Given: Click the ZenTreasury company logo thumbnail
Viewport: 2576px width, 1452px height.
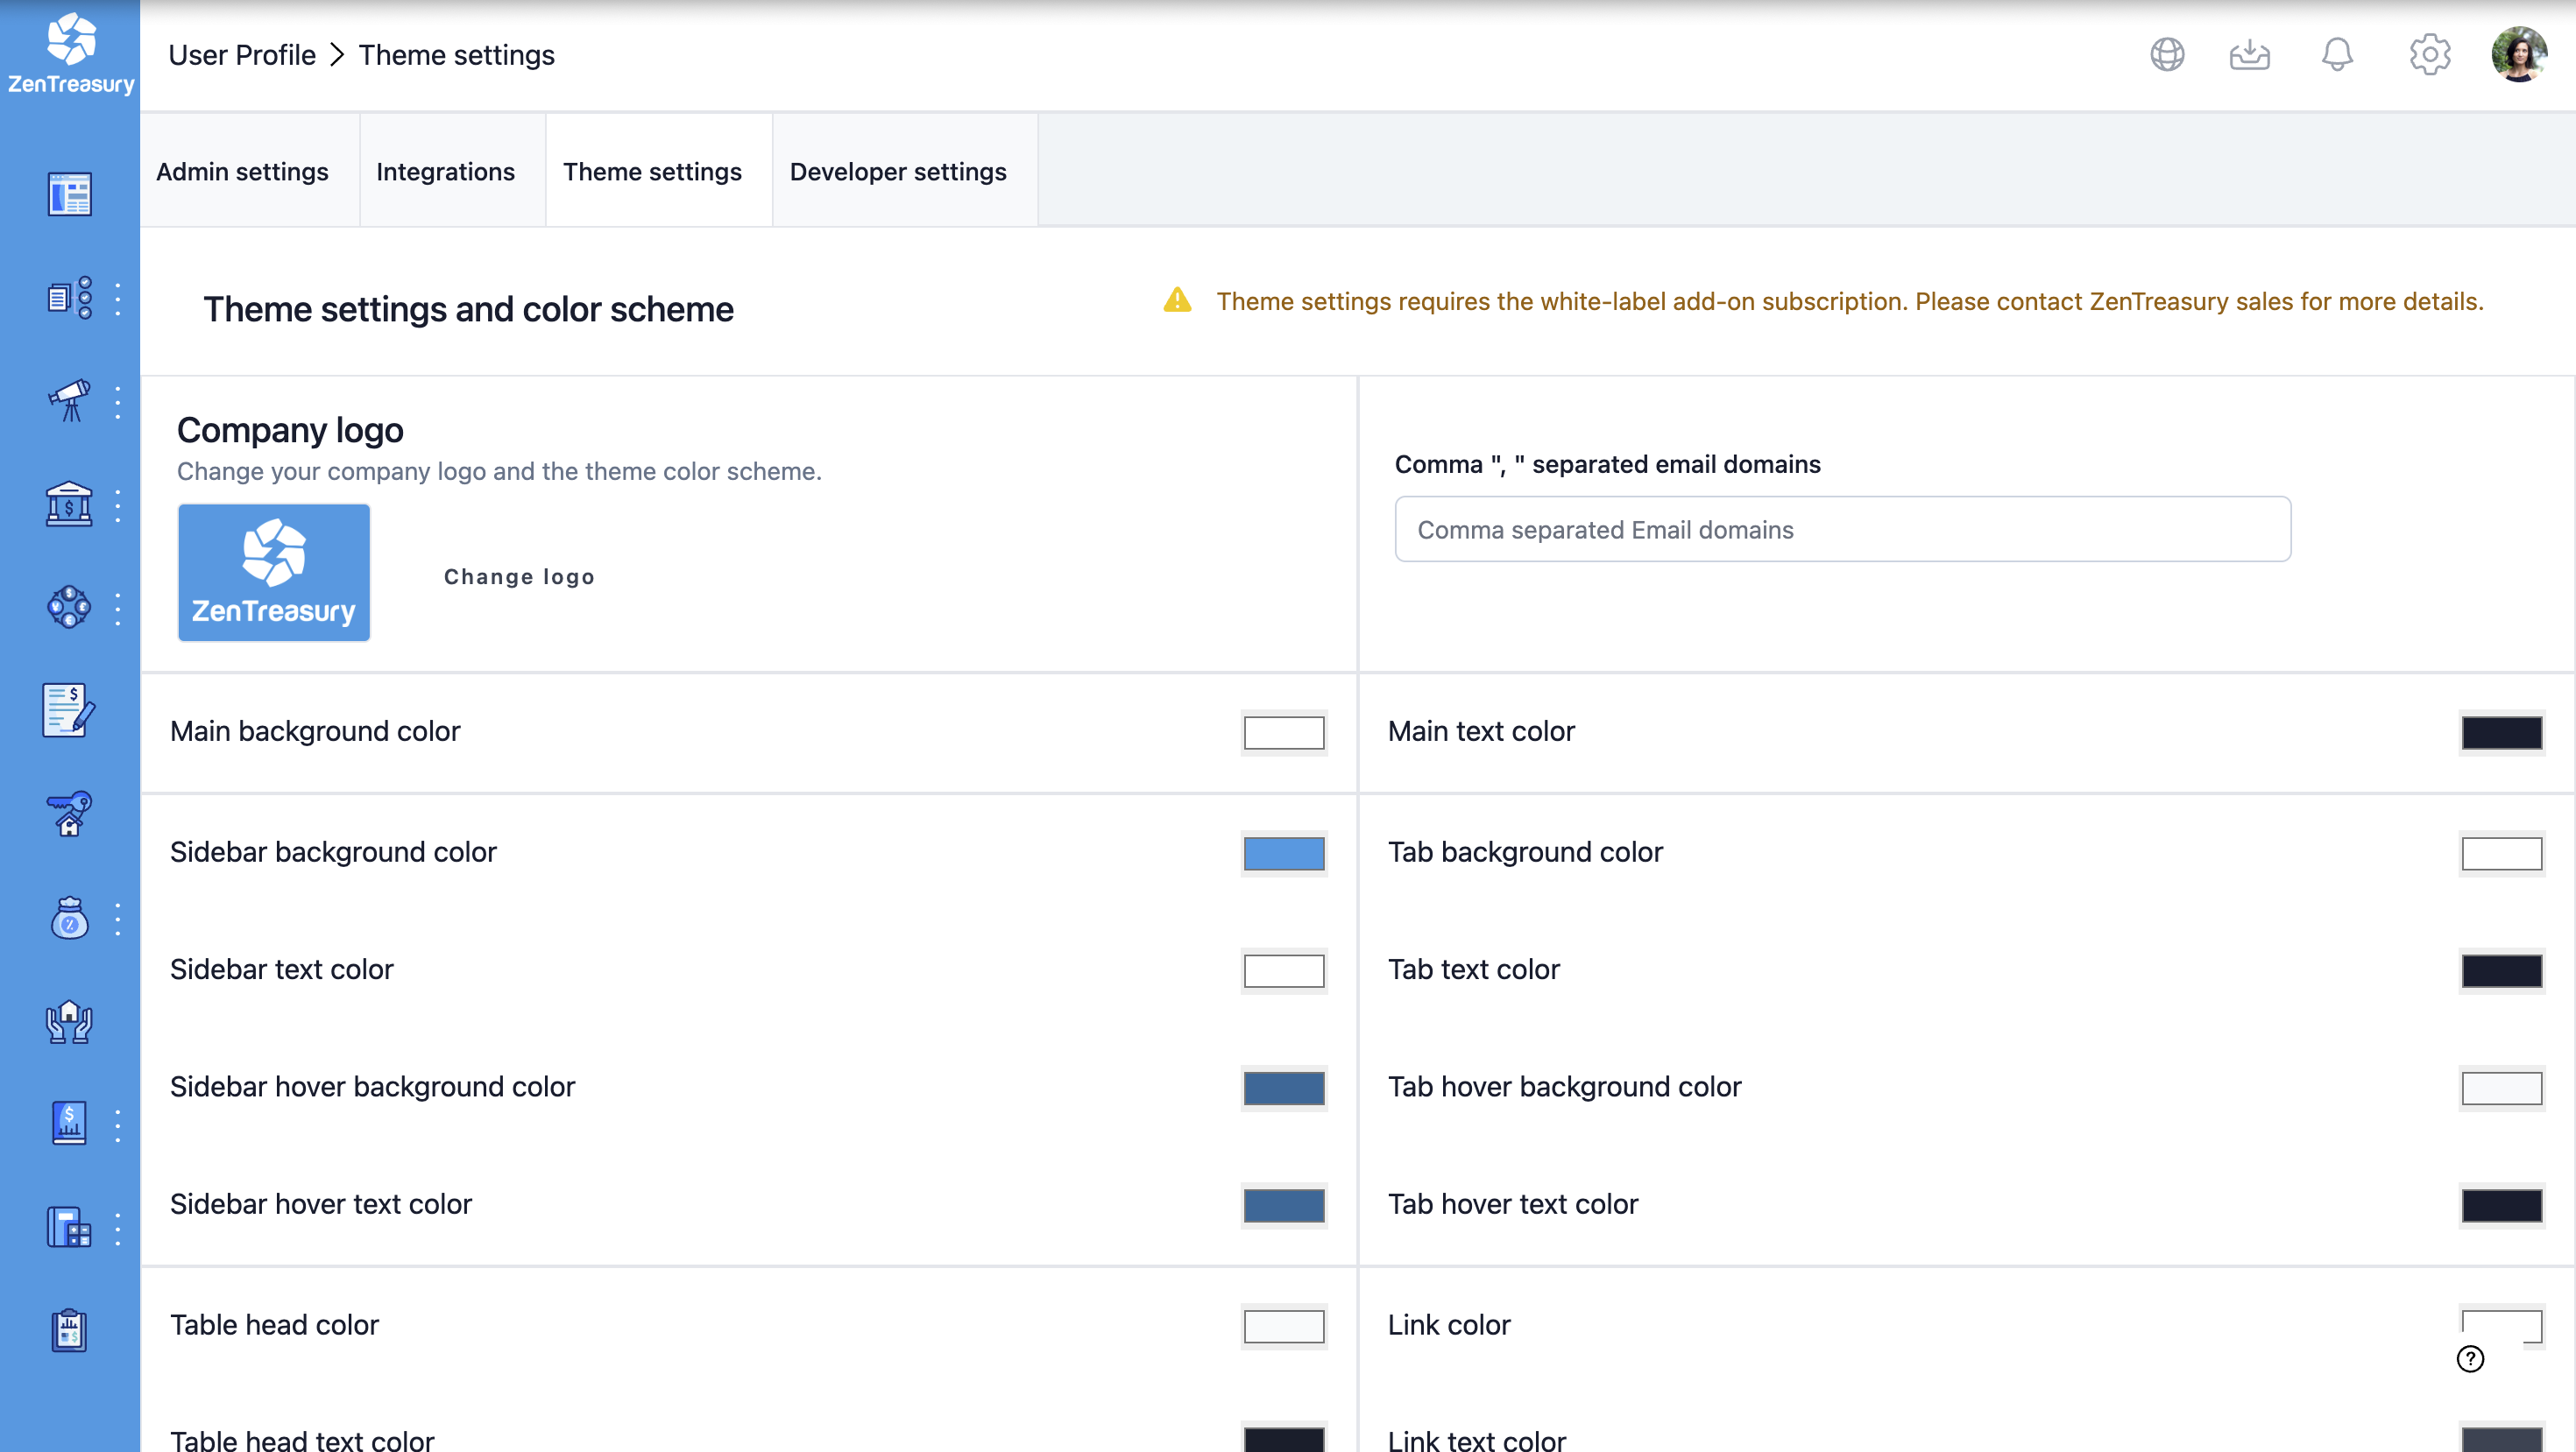Looking at the screenshot, I should [274, 572].
